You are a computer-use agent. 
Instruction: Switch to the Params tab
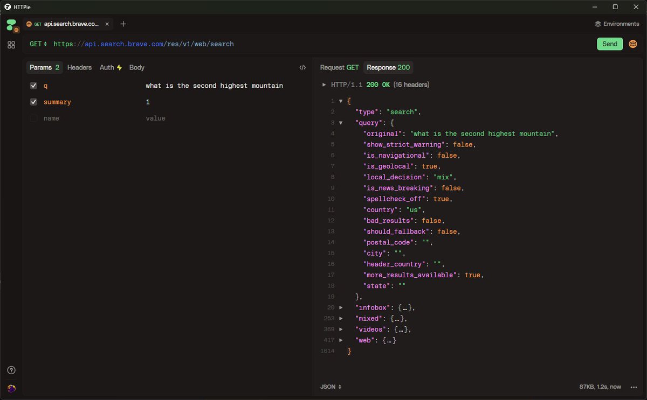[x=44, y=67]
